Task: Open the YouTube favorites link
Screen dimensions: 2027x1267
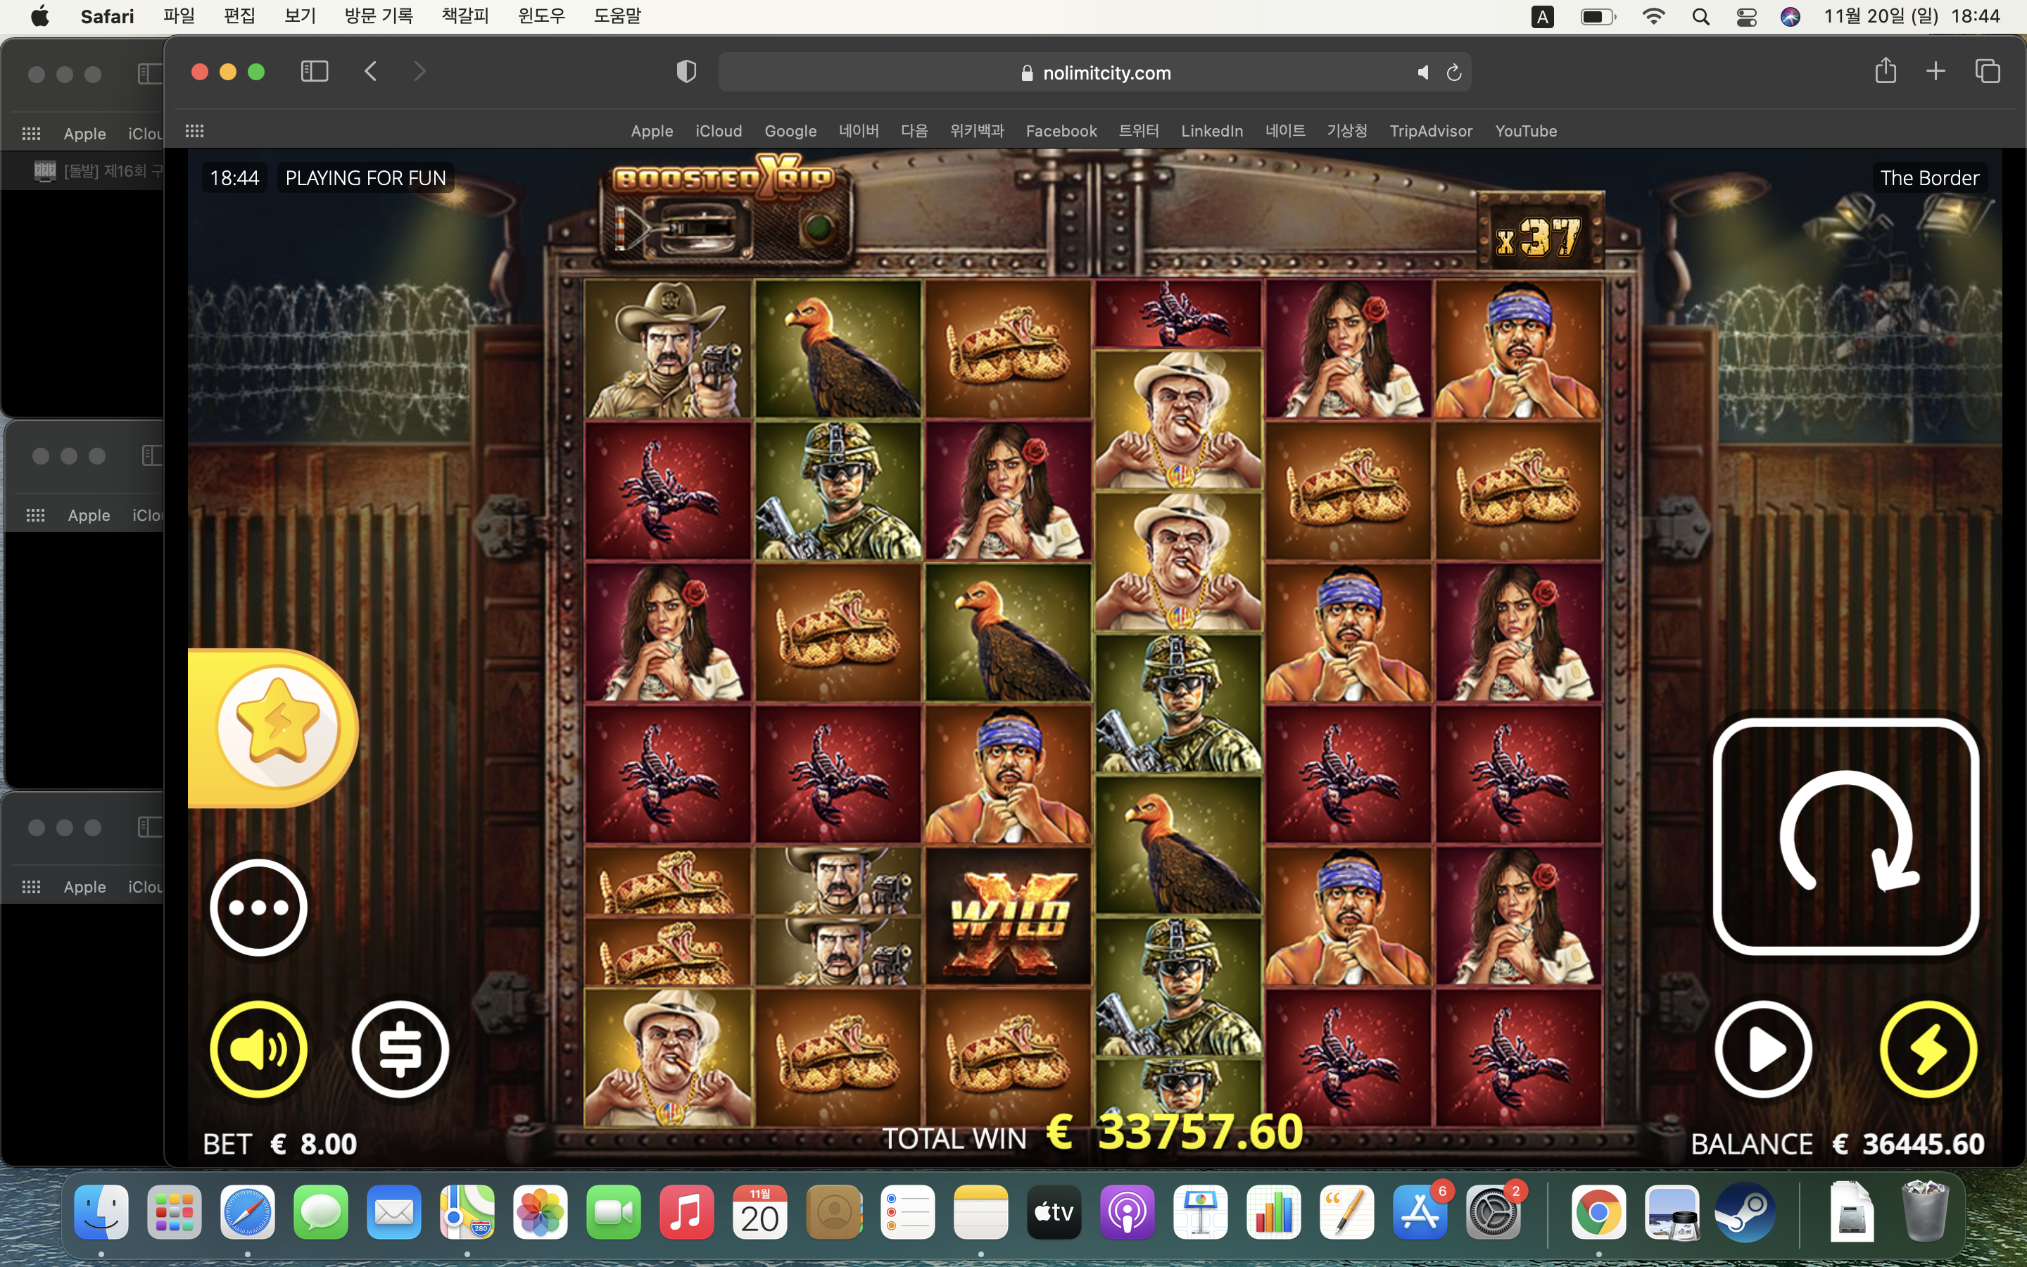Action: click(1526, 131)
